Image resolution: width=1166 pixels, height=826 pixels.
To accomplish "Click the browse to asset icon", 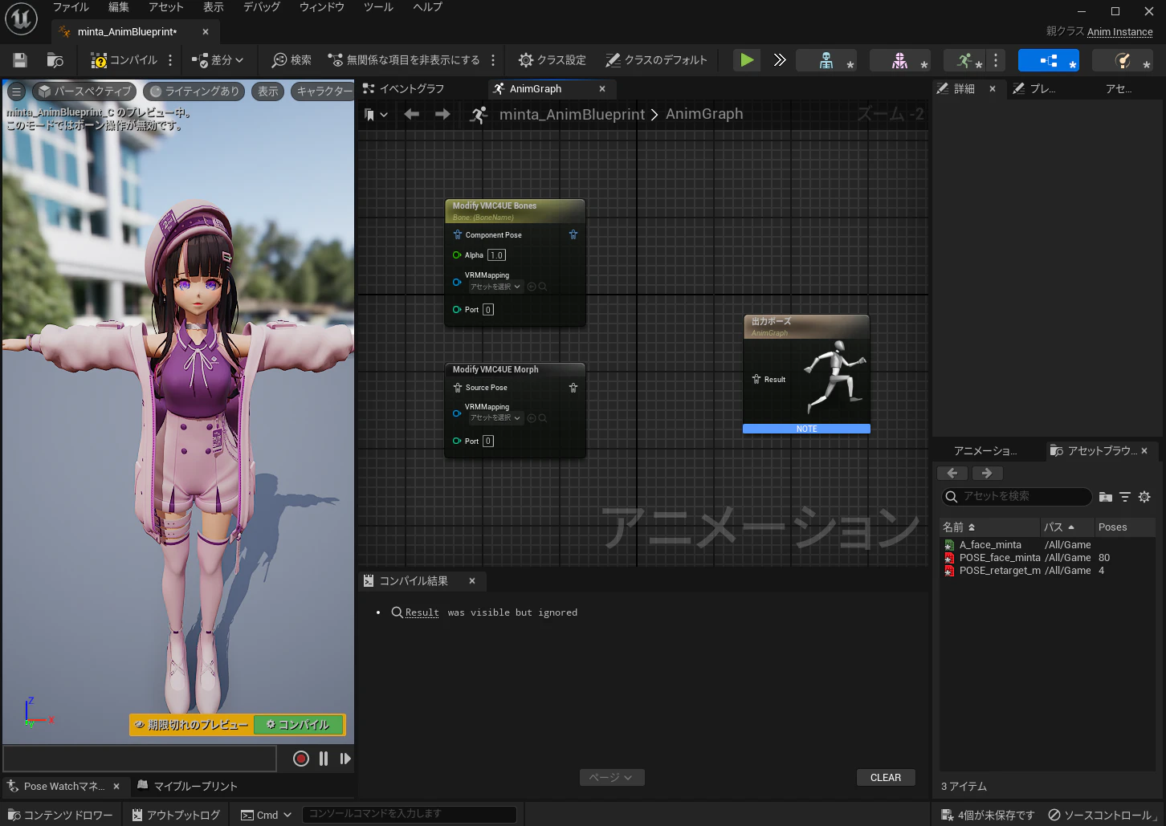I will (x=55, y=60).
